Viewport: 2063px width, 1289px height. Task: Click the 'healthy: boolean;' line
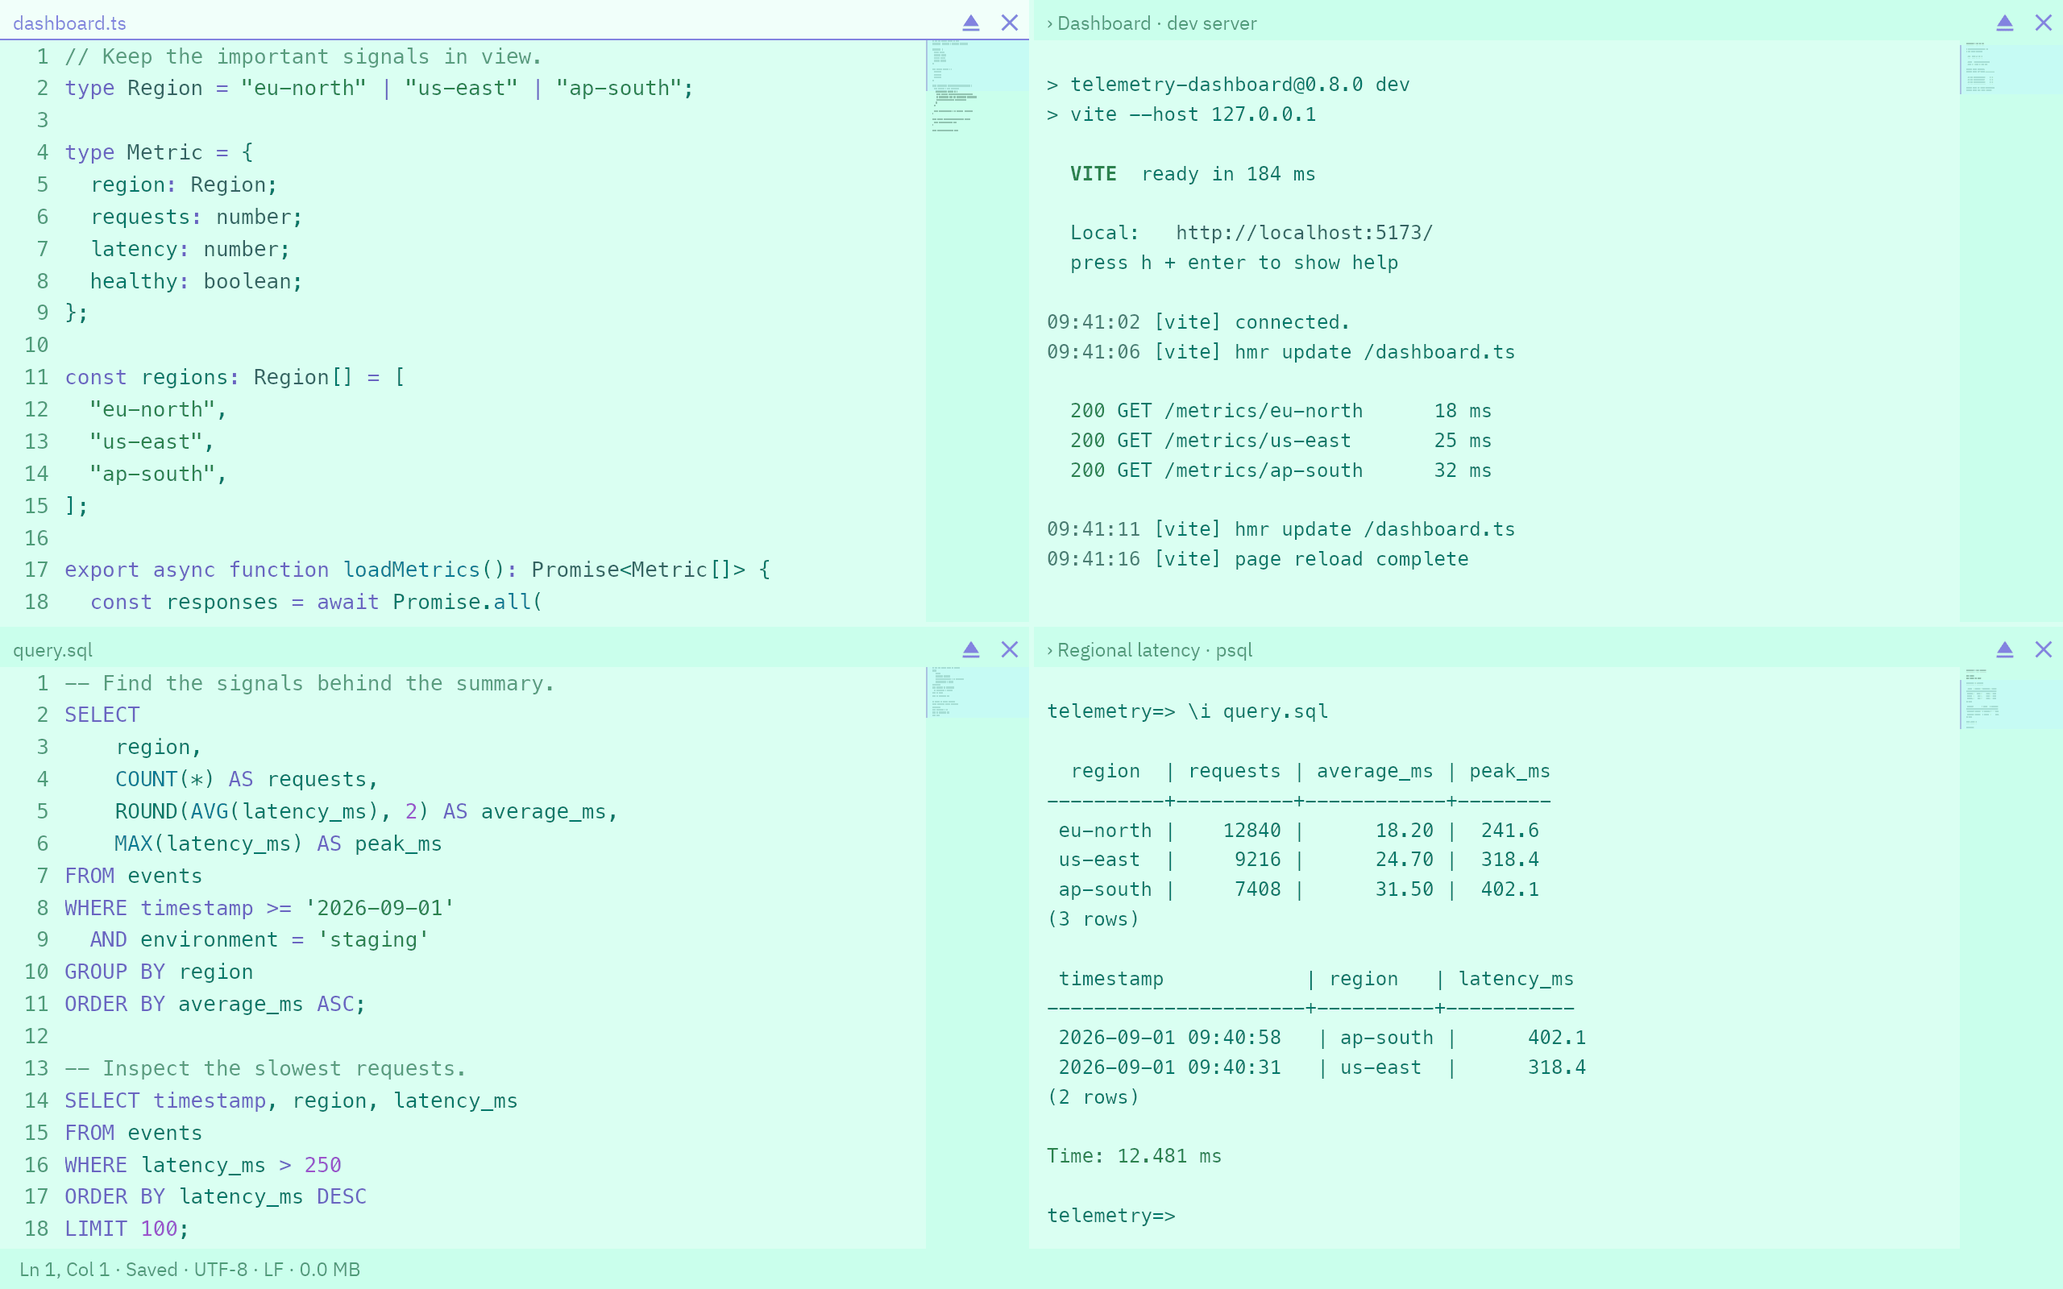pos(196,281)
